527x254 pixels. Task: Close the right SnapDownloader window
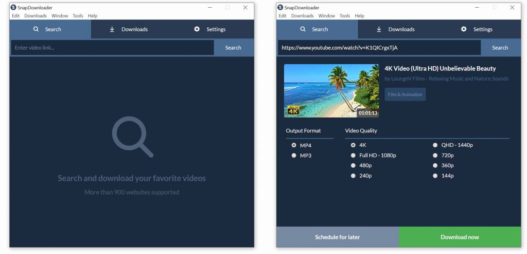pyautogui.click(x=512, y=7)
